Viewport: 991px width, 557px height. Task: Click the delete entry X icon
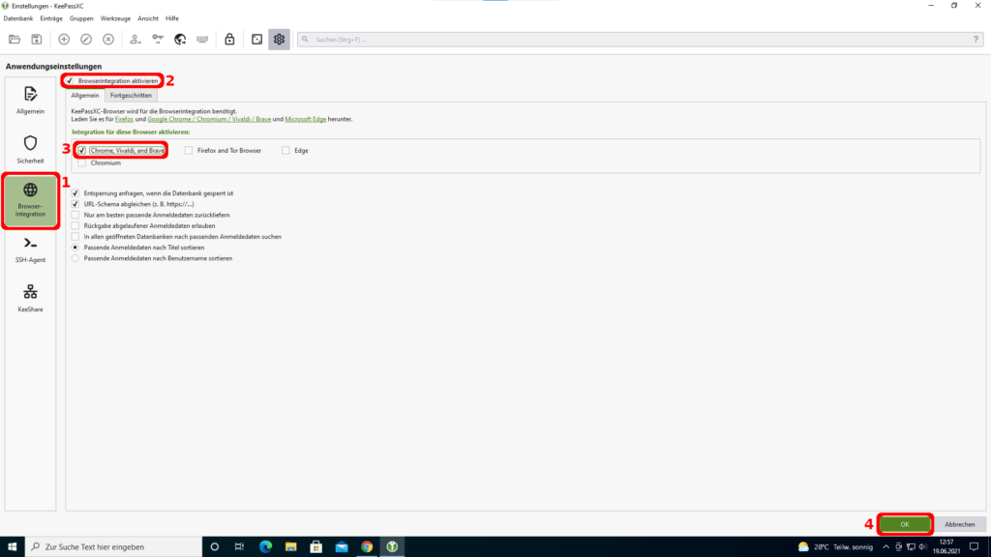click(108, 39)
